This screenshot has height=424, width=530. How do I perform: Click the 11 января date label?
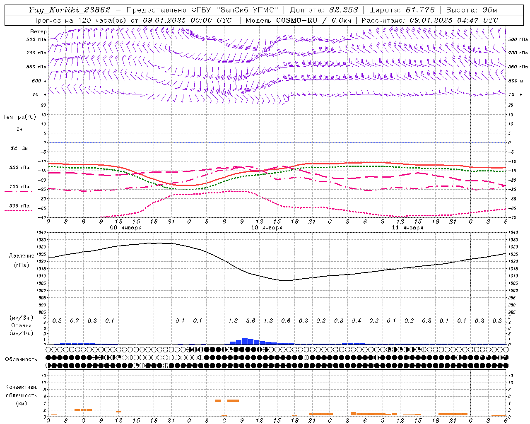(x=407, y=228)
